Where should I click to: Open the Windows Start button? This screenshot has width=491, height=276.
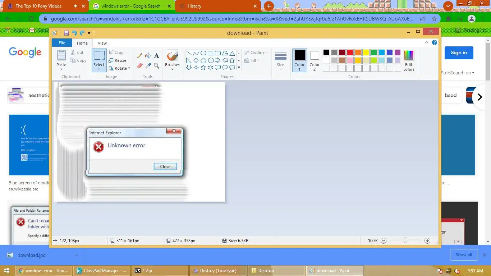point(6,271)
